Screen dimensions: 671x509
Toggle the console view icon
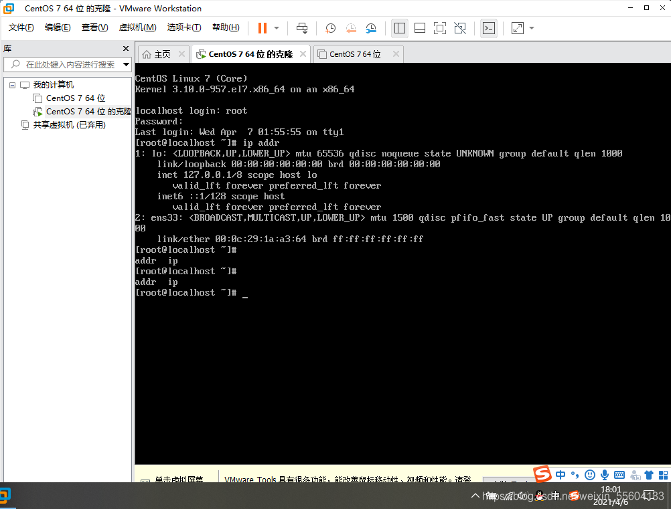pyautogui.click(x=489, y=28)
